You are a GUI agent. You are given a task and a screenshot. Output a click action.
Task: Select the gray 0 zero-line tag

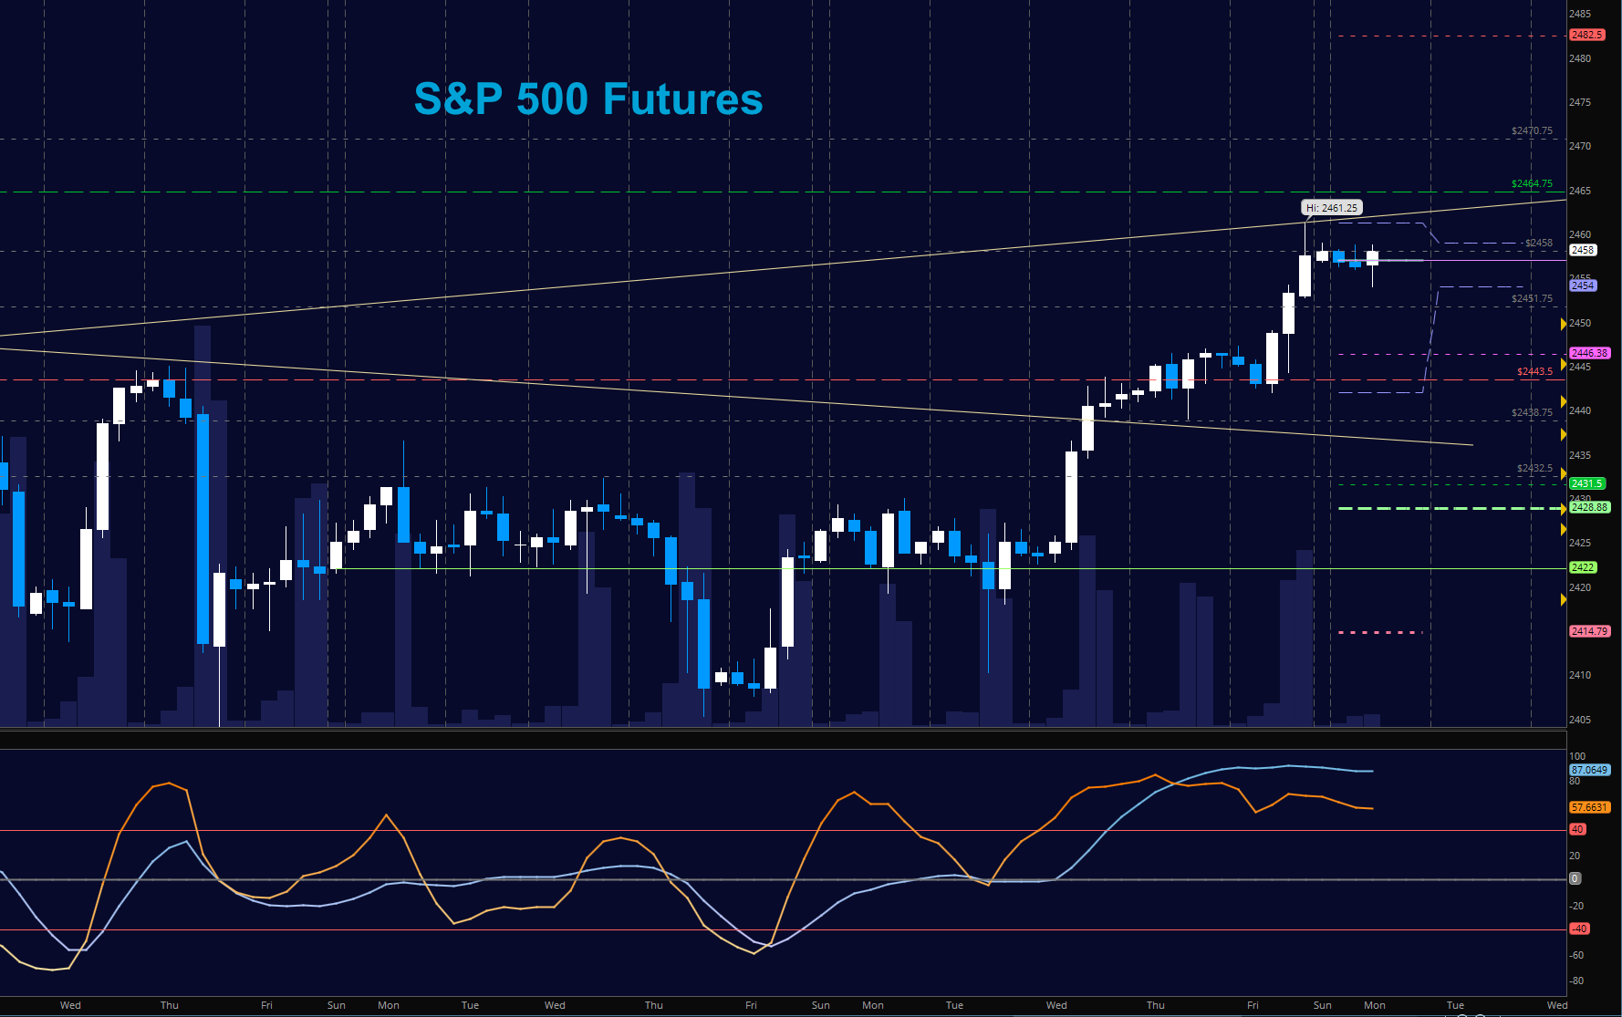click(x=1575, y=878)
